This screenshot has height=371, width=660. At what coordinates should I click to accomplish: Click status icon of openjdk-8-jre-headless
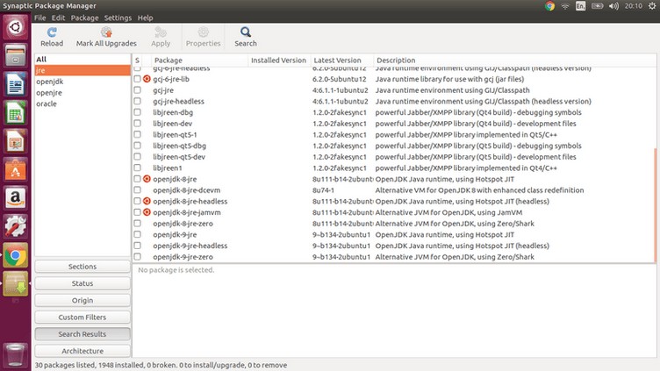click(147, 201)
